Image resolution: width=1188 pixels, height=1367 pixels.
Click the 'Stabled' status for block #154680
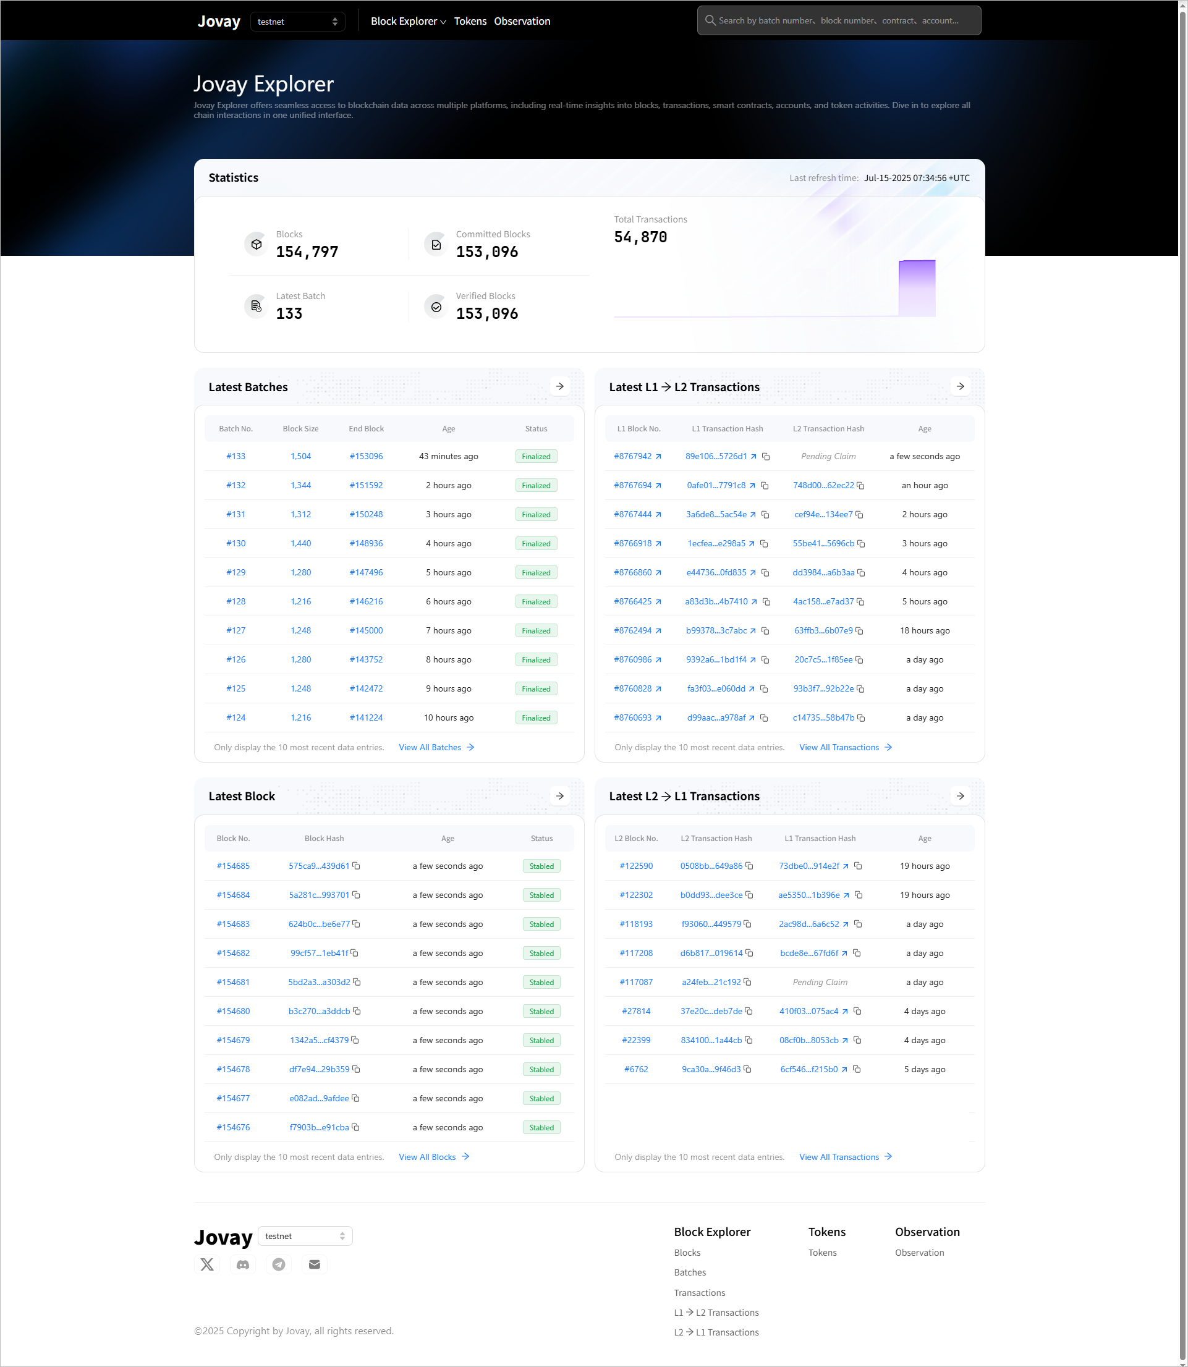pos(541,1011)
